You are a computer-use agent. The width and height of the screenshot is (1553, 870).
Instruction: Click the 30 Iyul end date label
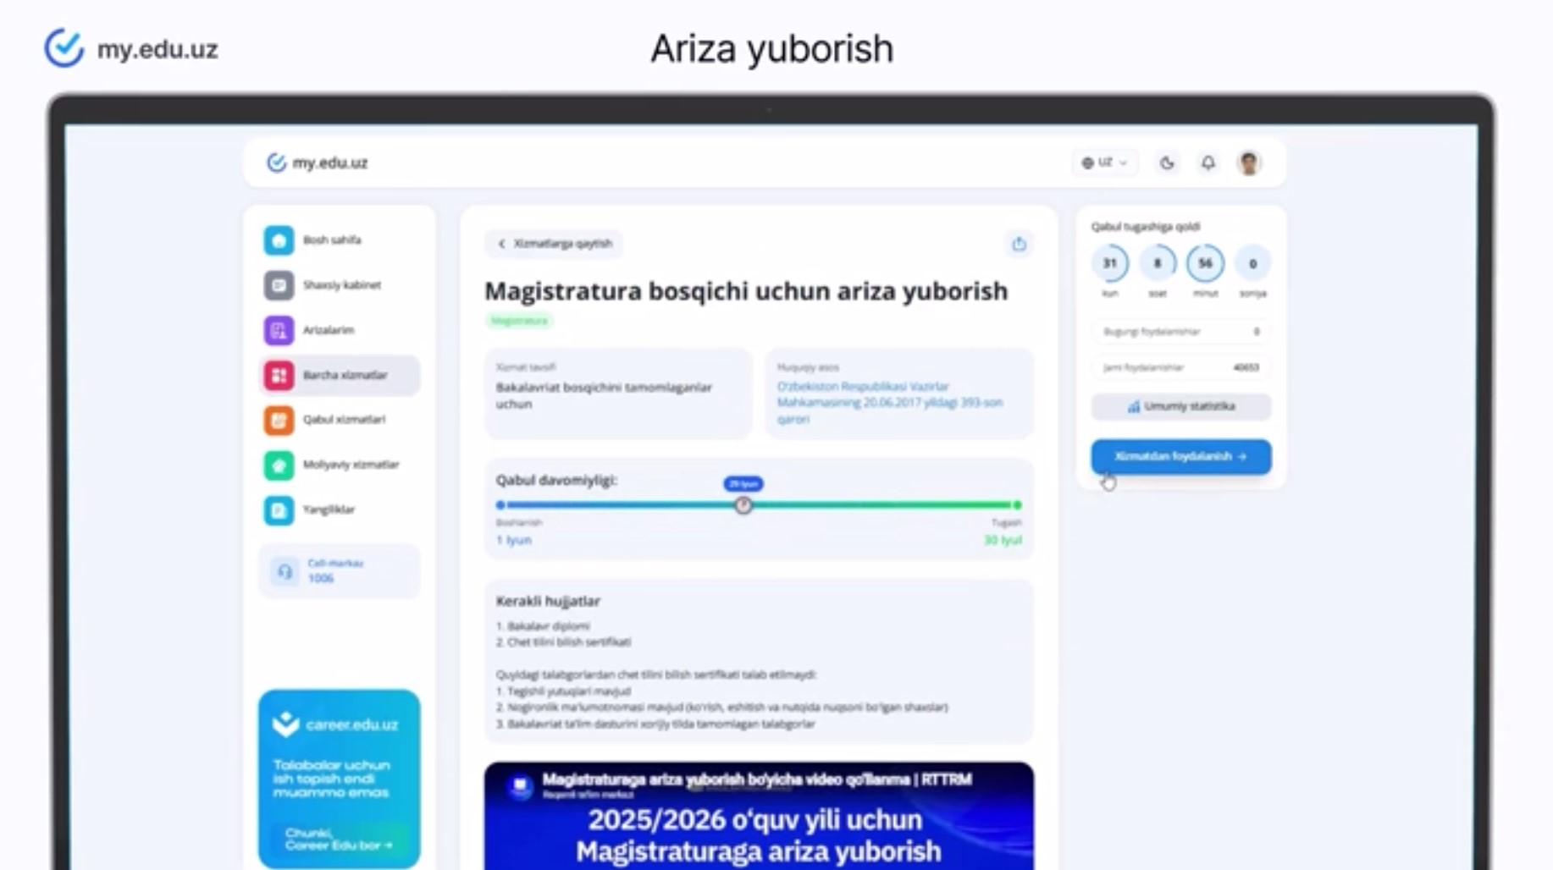pos(1003,540)
